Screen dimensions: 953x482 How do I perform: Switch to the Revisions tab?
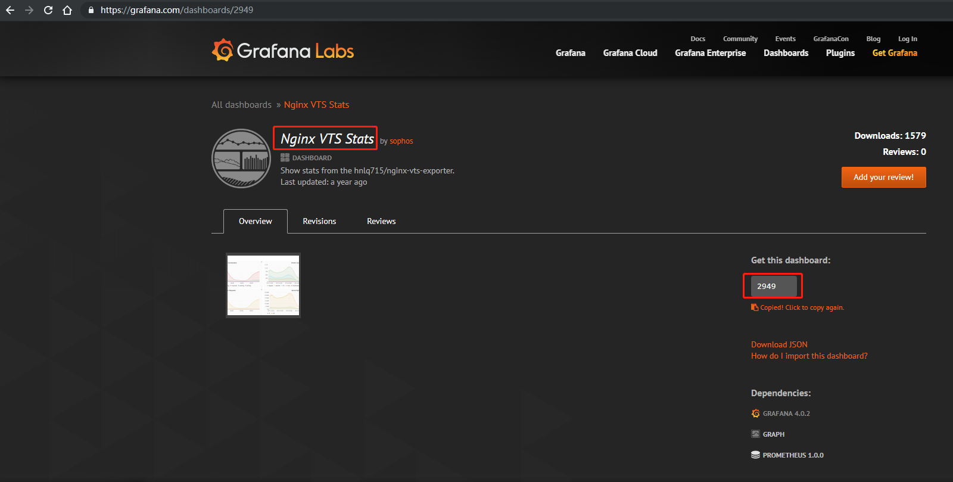coord(319,221)
